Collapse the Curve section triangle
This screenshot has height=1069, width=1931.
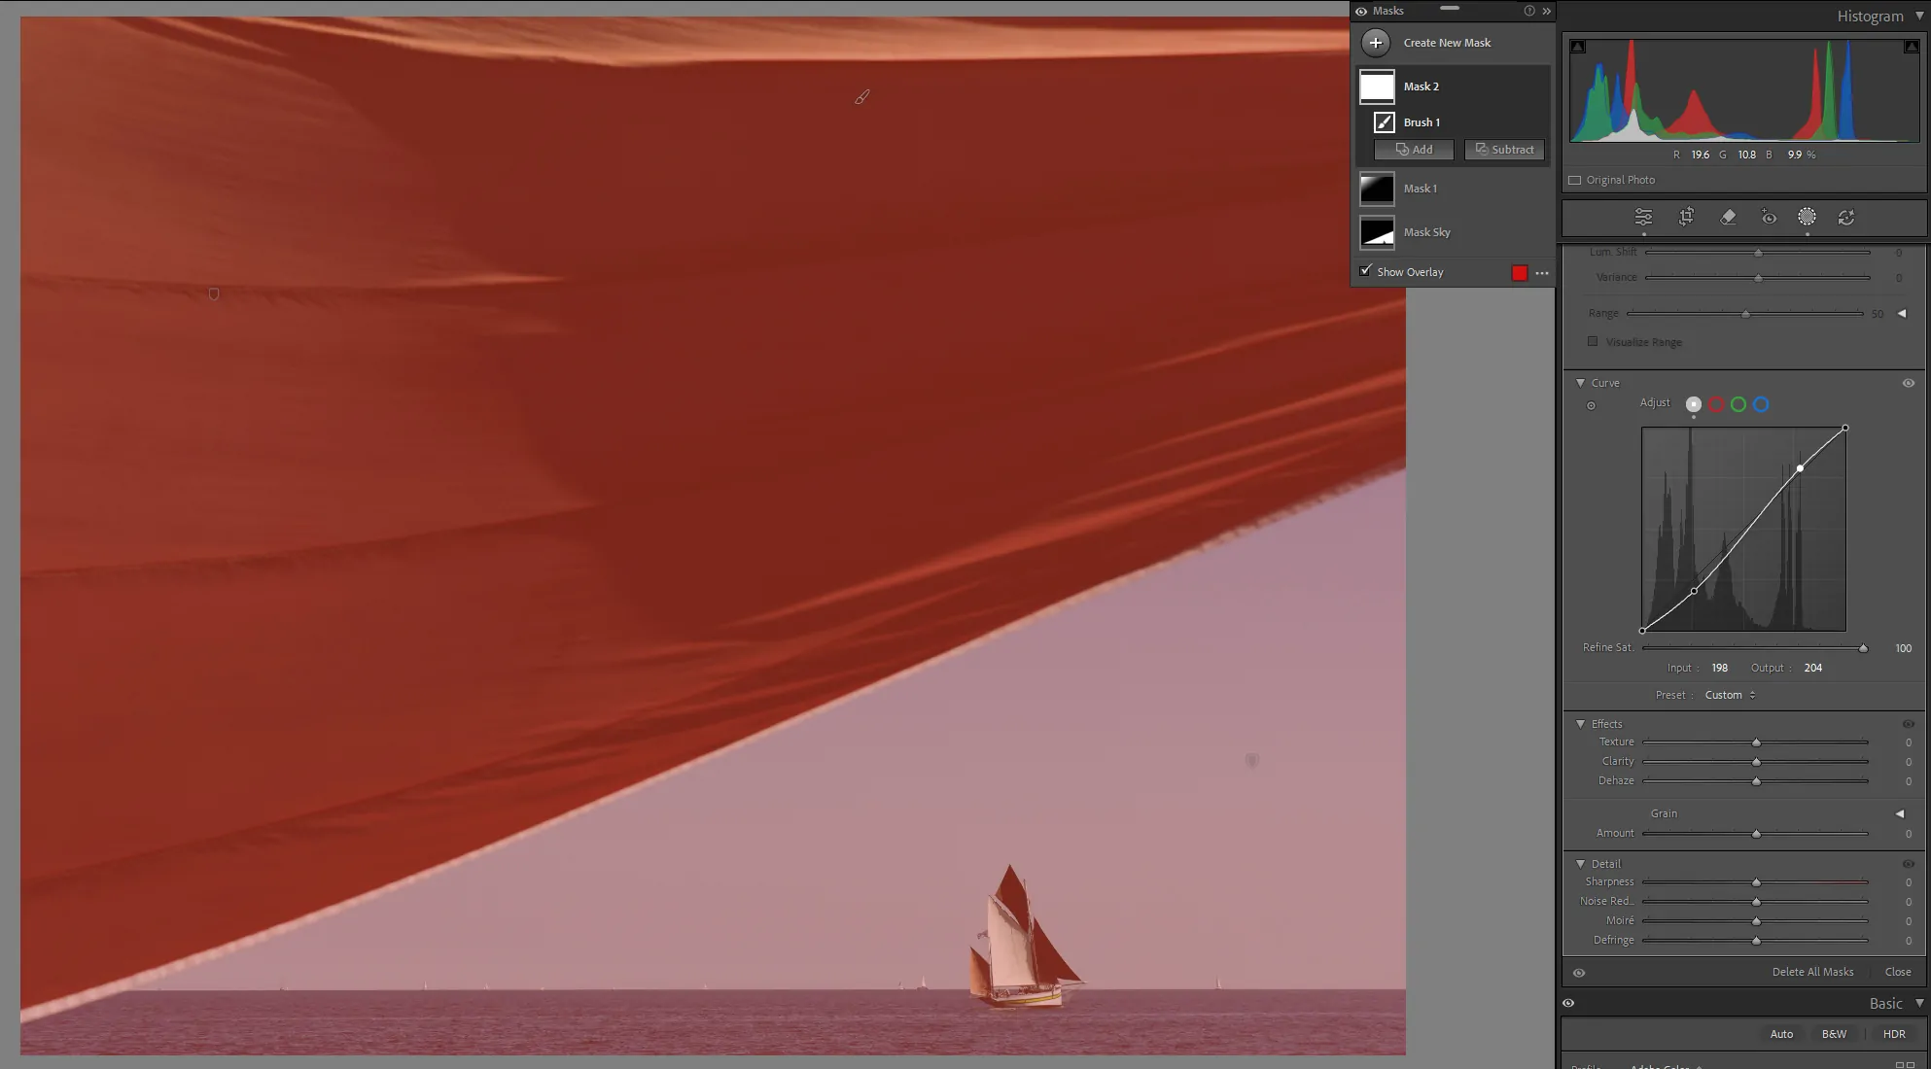pyautogui.click(x=1580, y=383)
